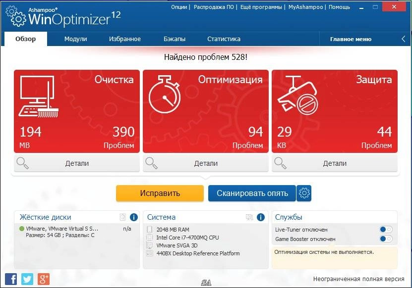
Task: Click the document icon in Жёсткие диски header
Action: pyautogui.click(x=122, y=217)
